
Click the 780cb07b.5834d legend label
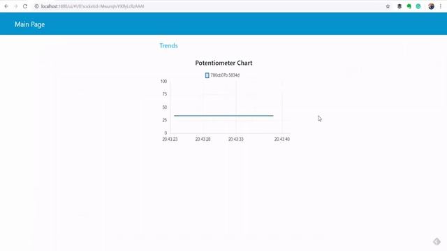point(225,75)
